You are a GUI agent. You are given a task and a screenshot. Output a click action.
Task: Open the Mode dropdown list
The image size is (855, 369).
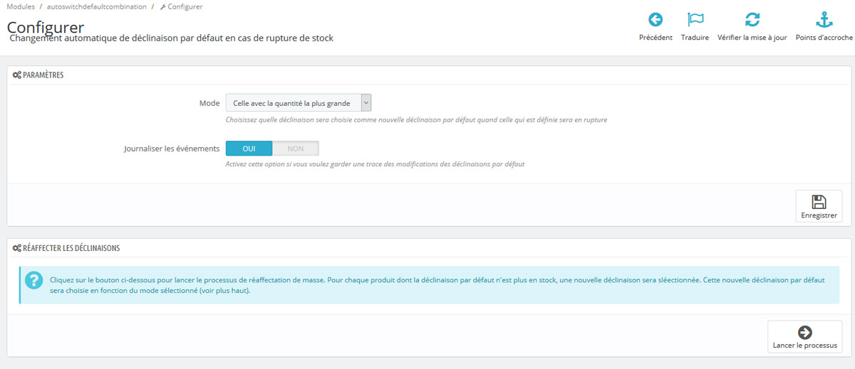pyautogui.click(x=299, y=103)
